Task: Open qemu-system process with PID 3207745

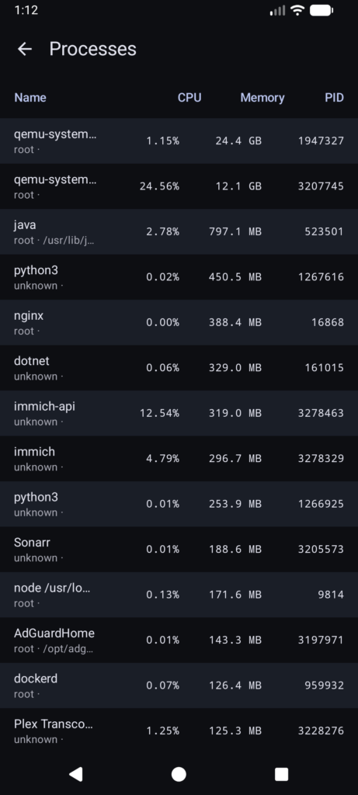Action: click(x=179, y=186)
